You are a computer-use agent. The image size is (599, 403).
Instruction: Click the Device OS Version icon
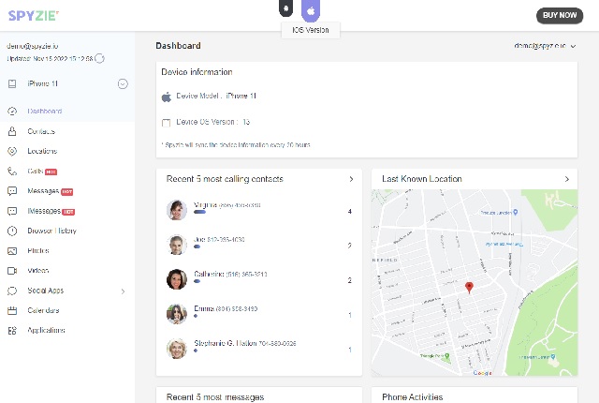tap(167, 123)
